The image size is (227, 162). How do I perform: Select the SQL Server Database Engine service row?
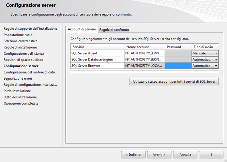pos(97,59)
